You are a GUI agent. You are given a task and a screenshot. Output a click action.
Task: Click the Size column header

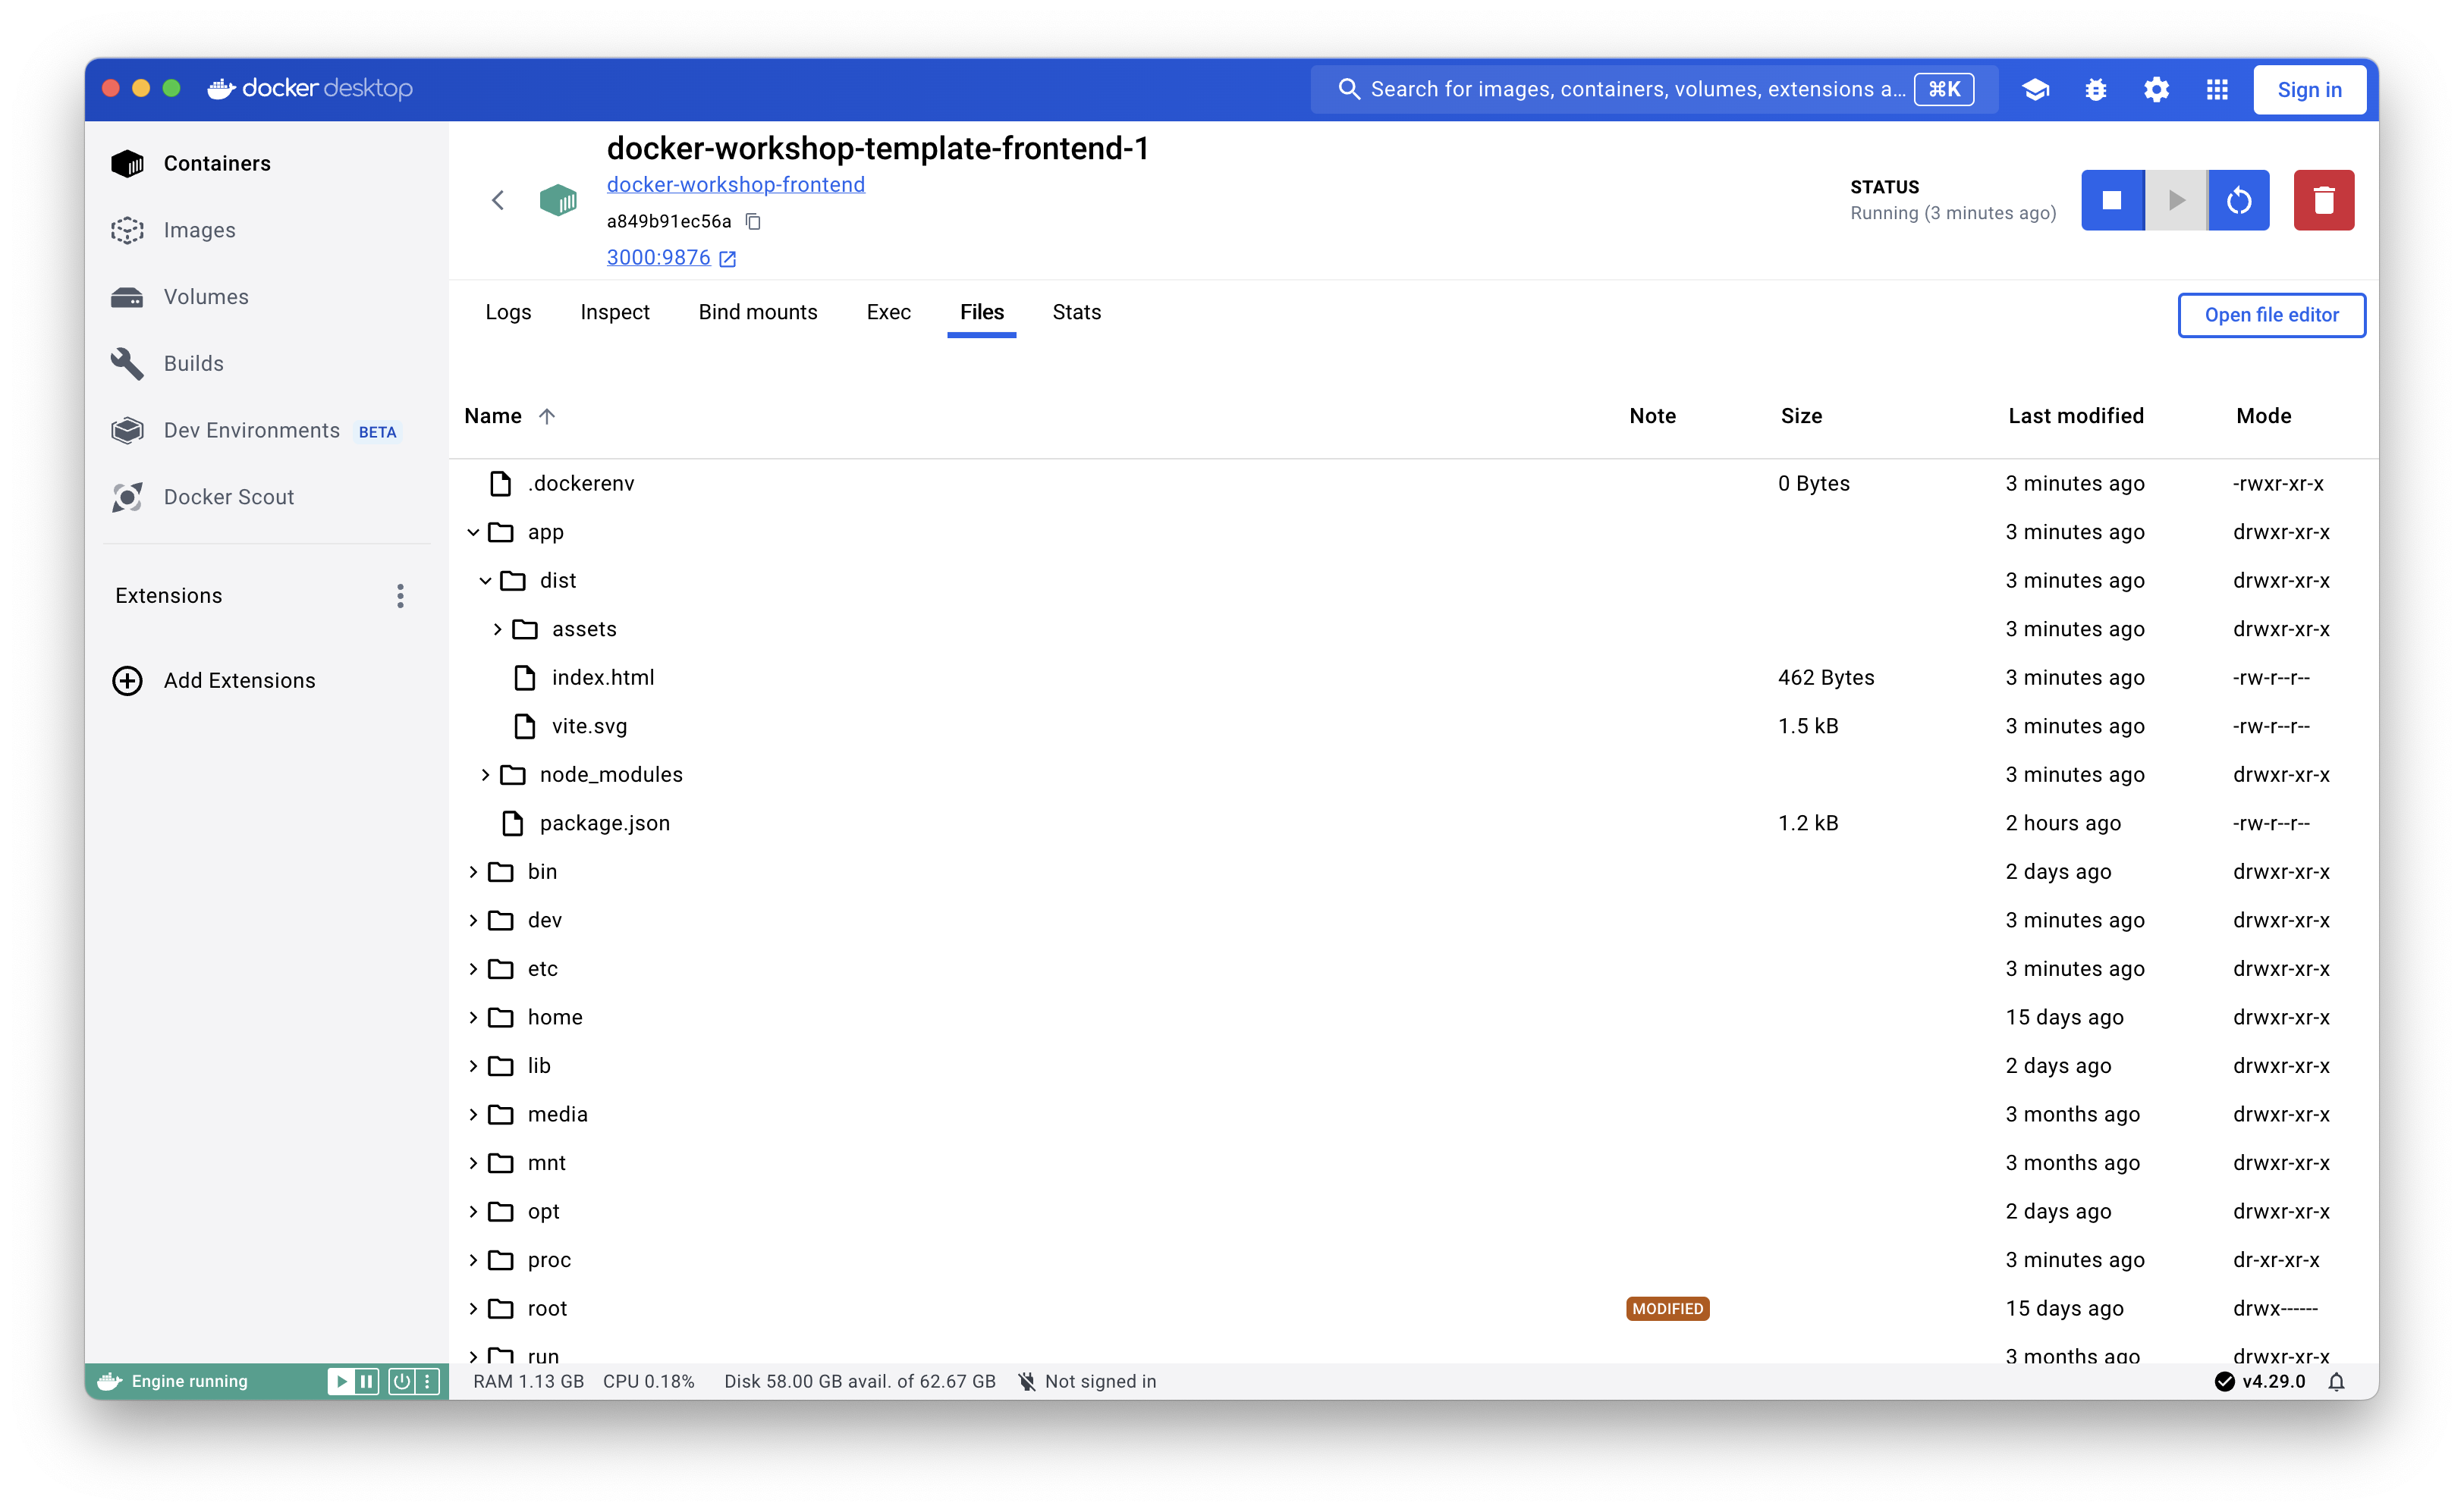(x=1801, y=416)
